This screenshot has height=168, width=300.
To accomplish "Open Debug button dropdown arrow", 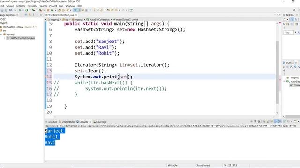I will pos(23,10).
